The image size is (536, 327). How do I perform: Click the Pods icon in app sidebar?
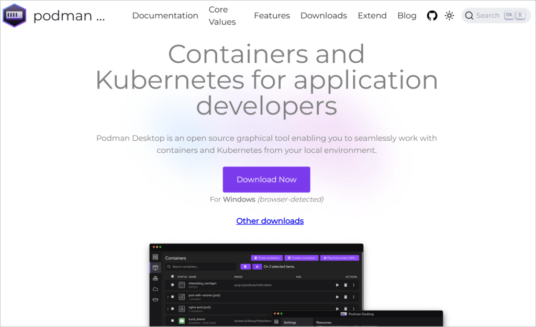155,278
